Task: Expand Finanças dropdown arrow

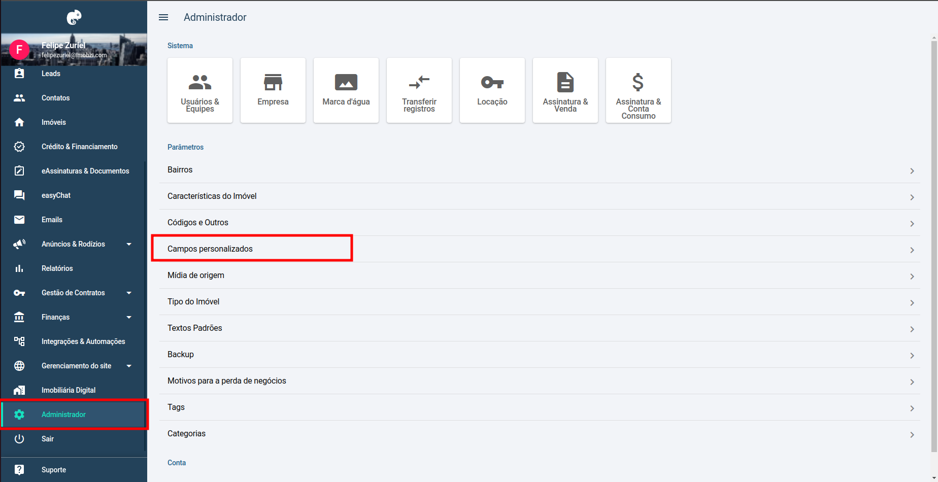Action: (x=129, y=317)
